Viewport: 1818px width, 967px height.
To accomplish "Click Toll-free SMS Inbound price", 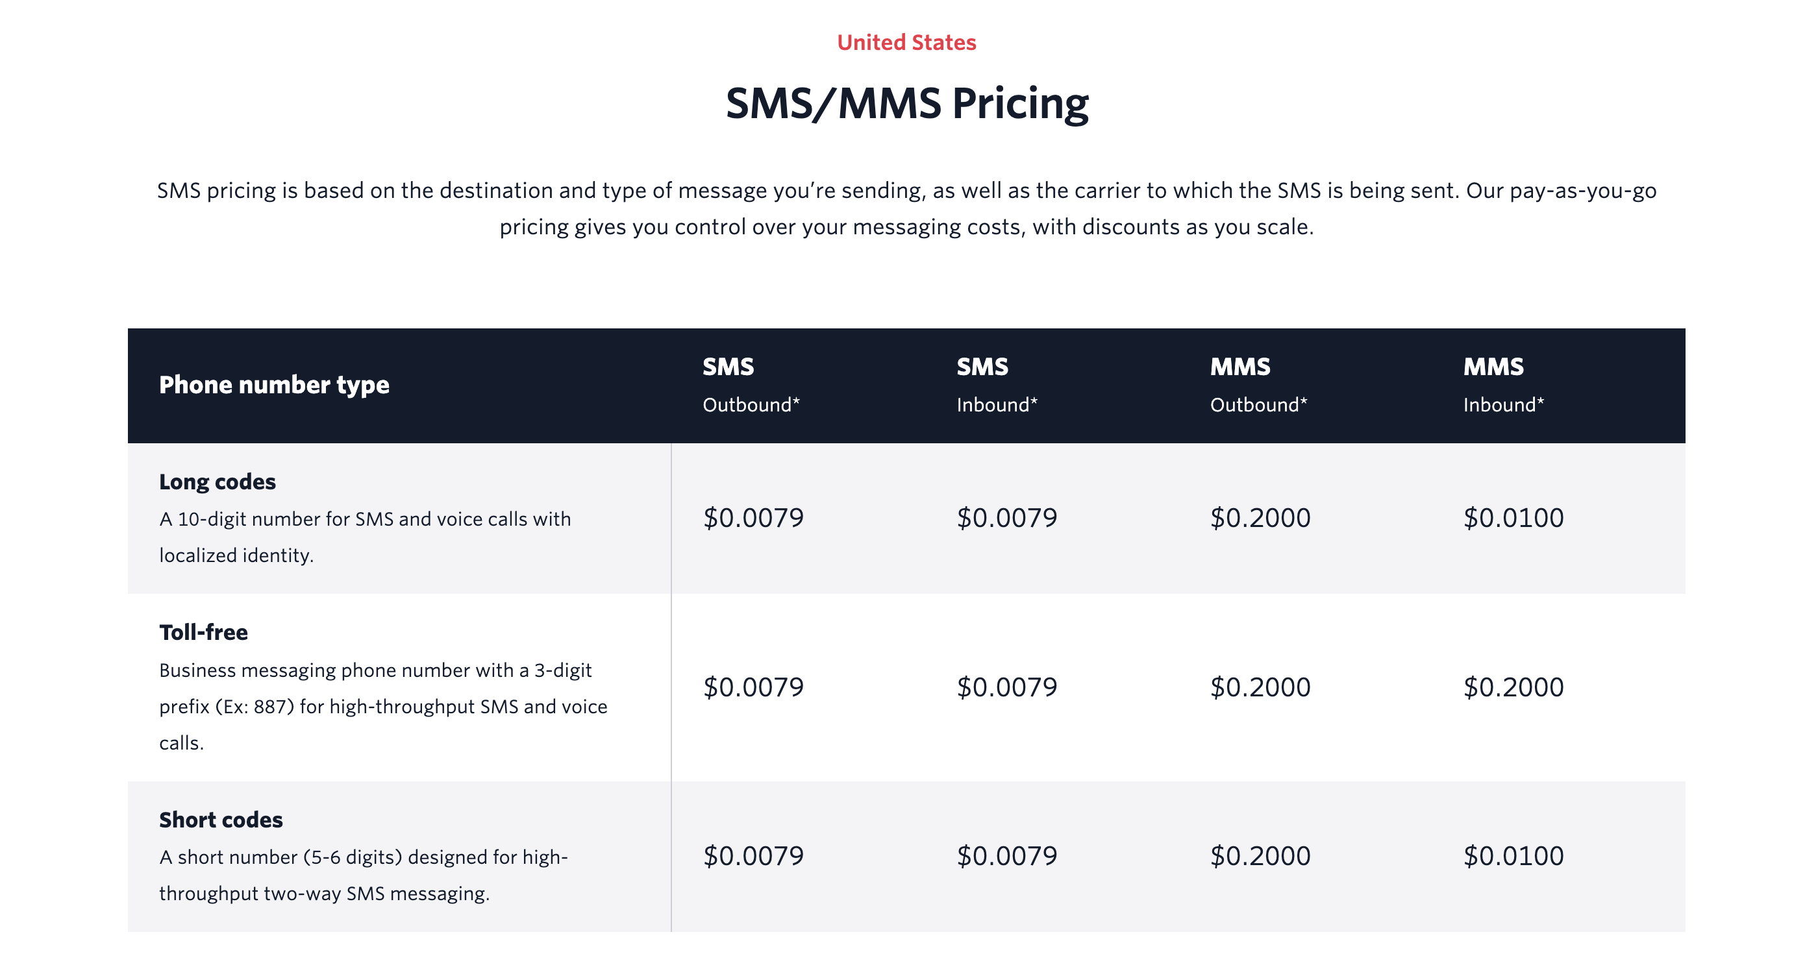I will tap(1006, 687).
